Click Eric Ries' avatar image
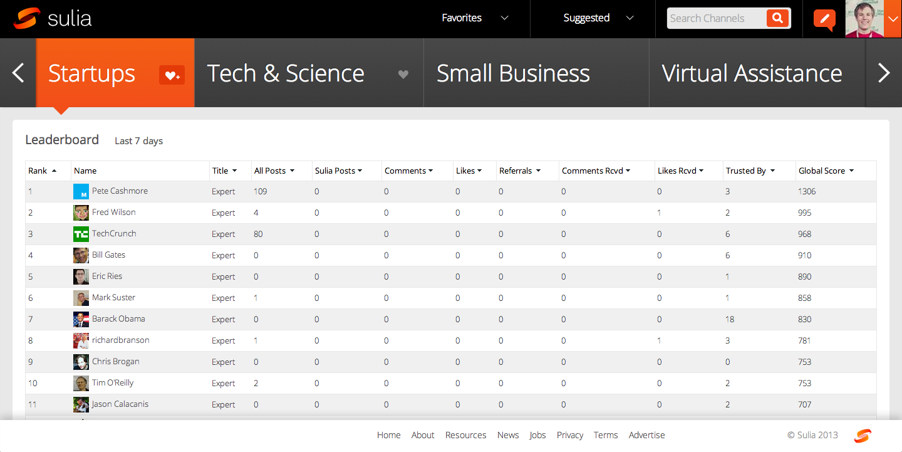This screenshot has width=902, height=452. coord(81,276)
